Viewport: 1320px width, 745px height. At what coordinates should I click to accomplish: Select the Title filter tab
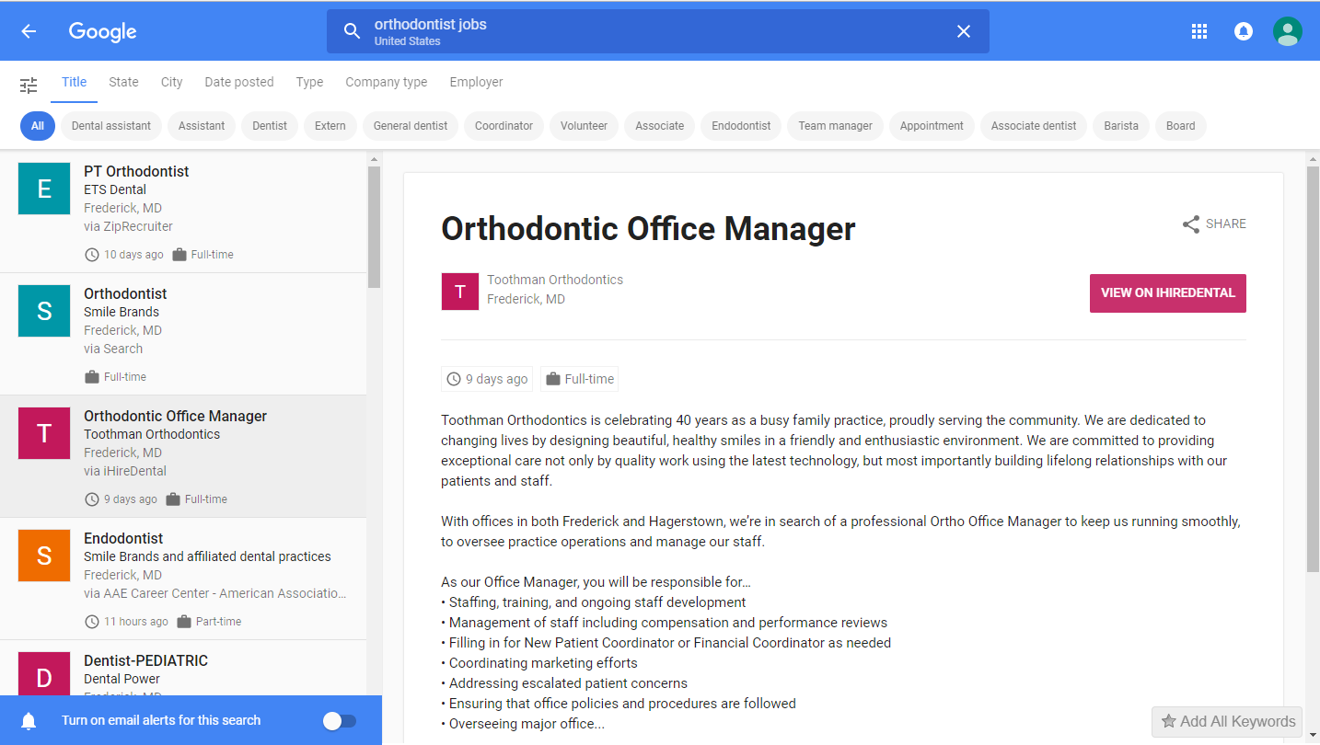[75, 82]
